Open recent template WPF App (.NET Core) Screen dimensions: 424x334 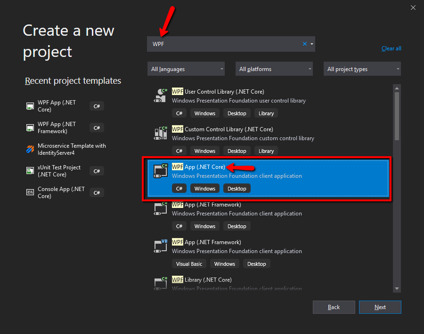(x=57, y=106)
